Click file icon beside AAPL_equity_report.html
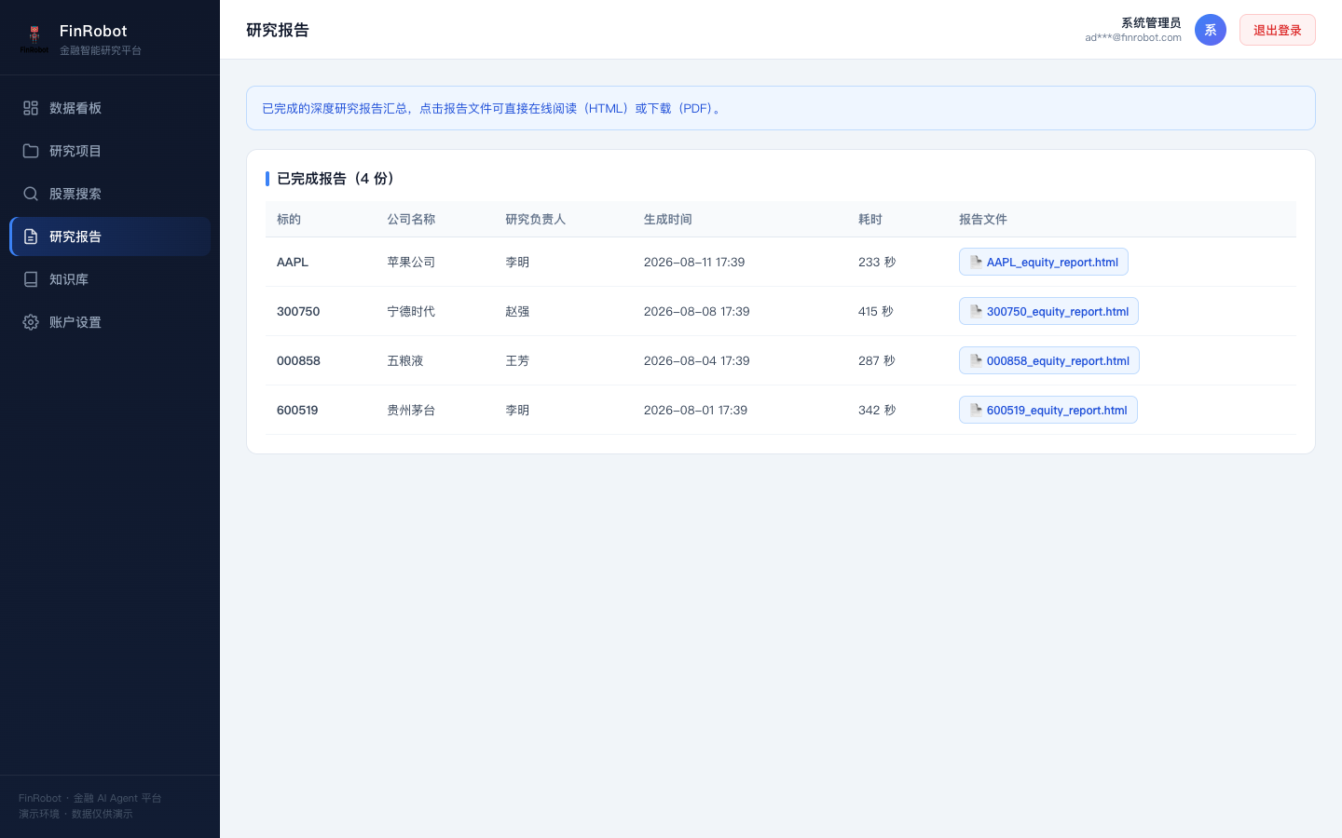 [x=976, y=262]
